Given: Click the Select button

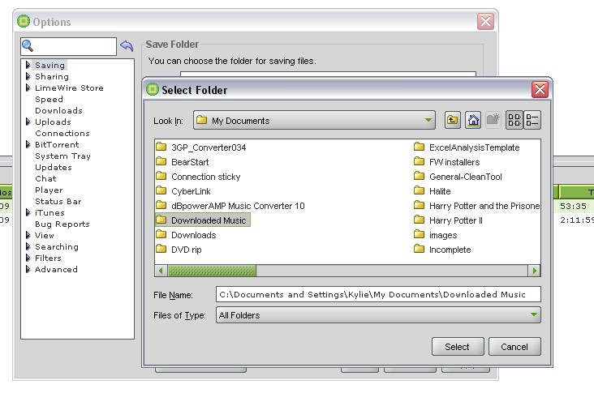Looking at the screenshot, I should pos(458,347).
